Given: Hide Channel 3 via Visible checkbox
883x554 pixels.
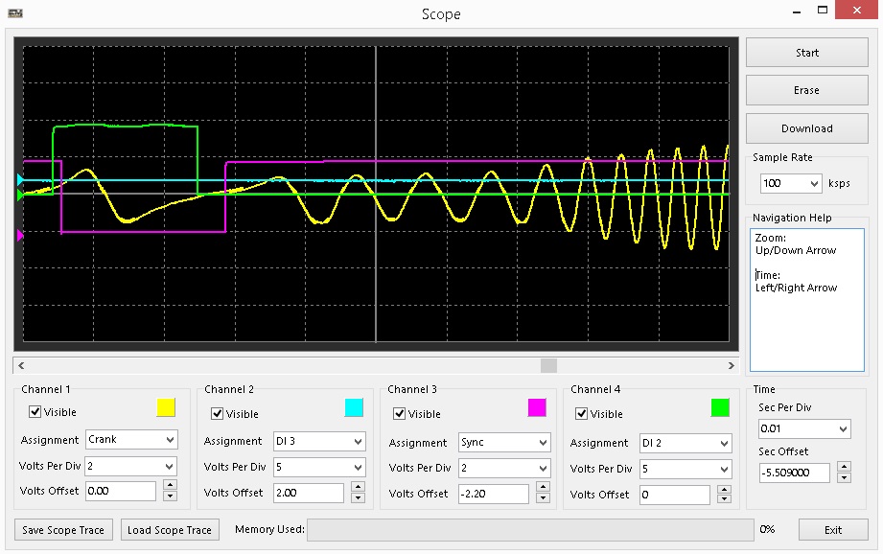Looking at the screenshot, I should [x=399, y=414].
